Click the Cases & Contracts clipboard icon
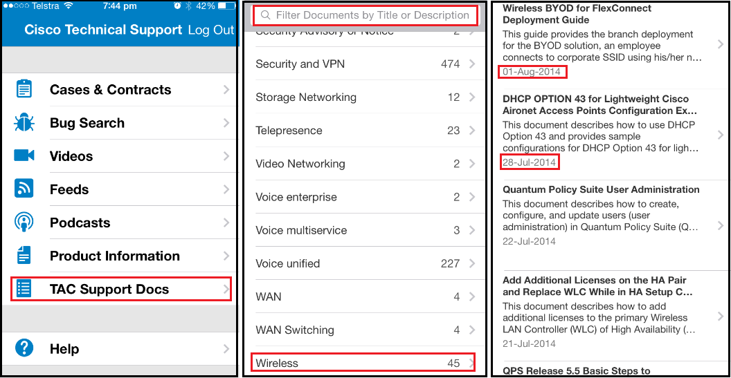 pos(24,90)
